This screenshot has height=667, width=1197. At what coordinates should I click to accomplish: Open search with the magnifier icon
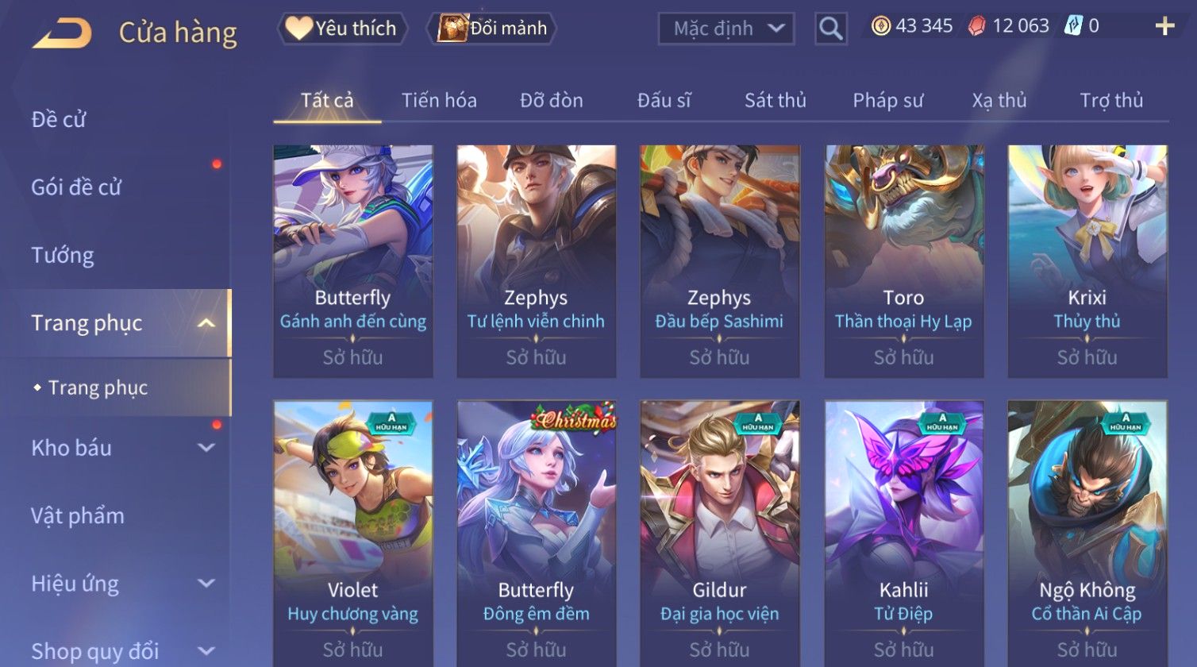tap(830, 29)
